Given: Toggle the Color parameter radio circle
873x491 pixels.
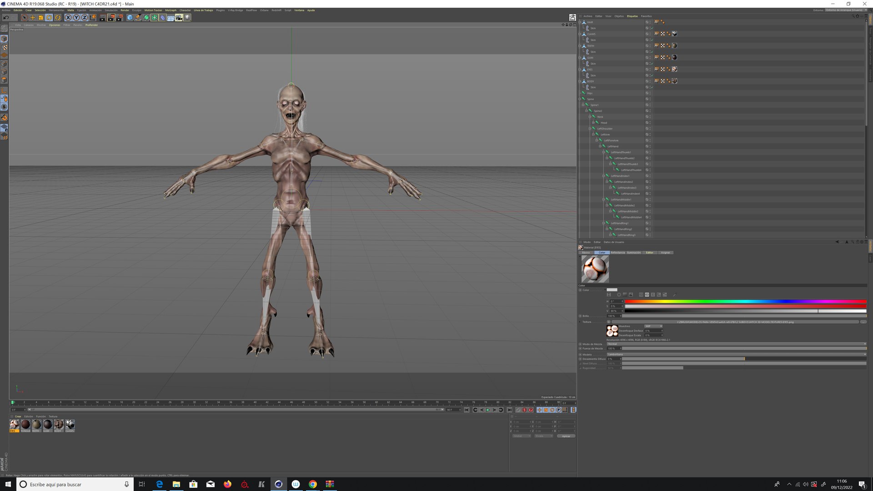Looking at the screenshot, I should click(580, 290).
